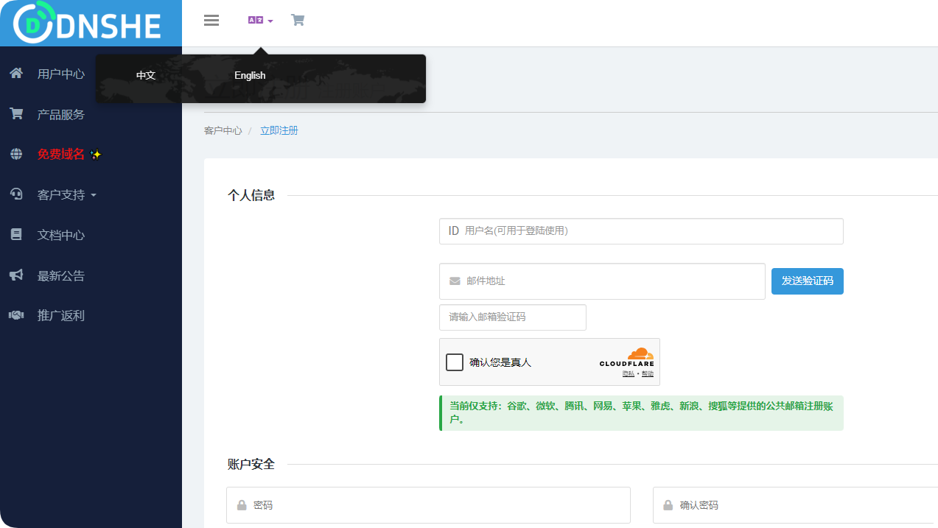The height and width of the screenshot is (528, 938).
Task: Select English from the language menu
Action: [250, 75]
